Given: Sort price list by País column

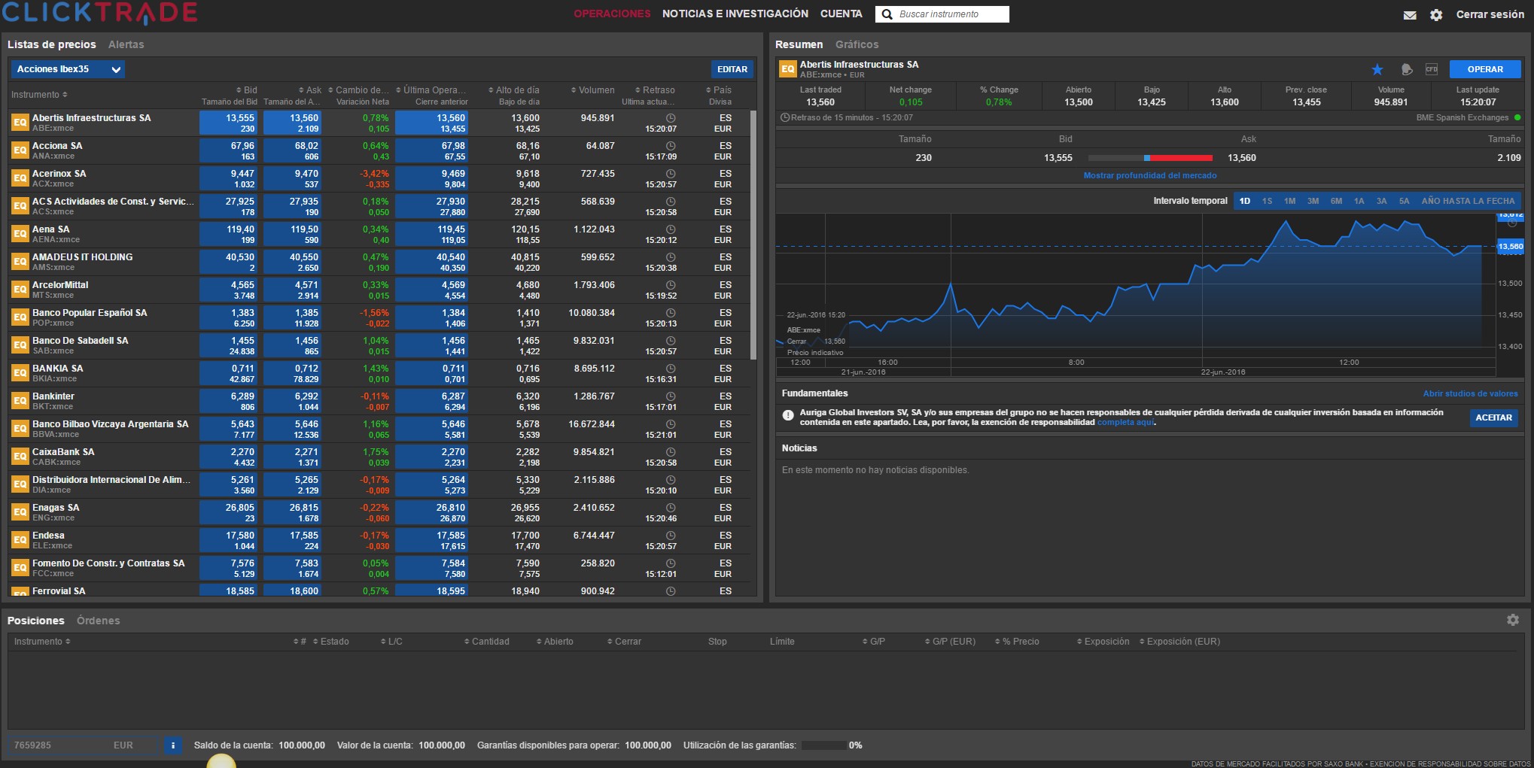Looking at the screenshot, I should pyautogui.click(x=719, y=90).
